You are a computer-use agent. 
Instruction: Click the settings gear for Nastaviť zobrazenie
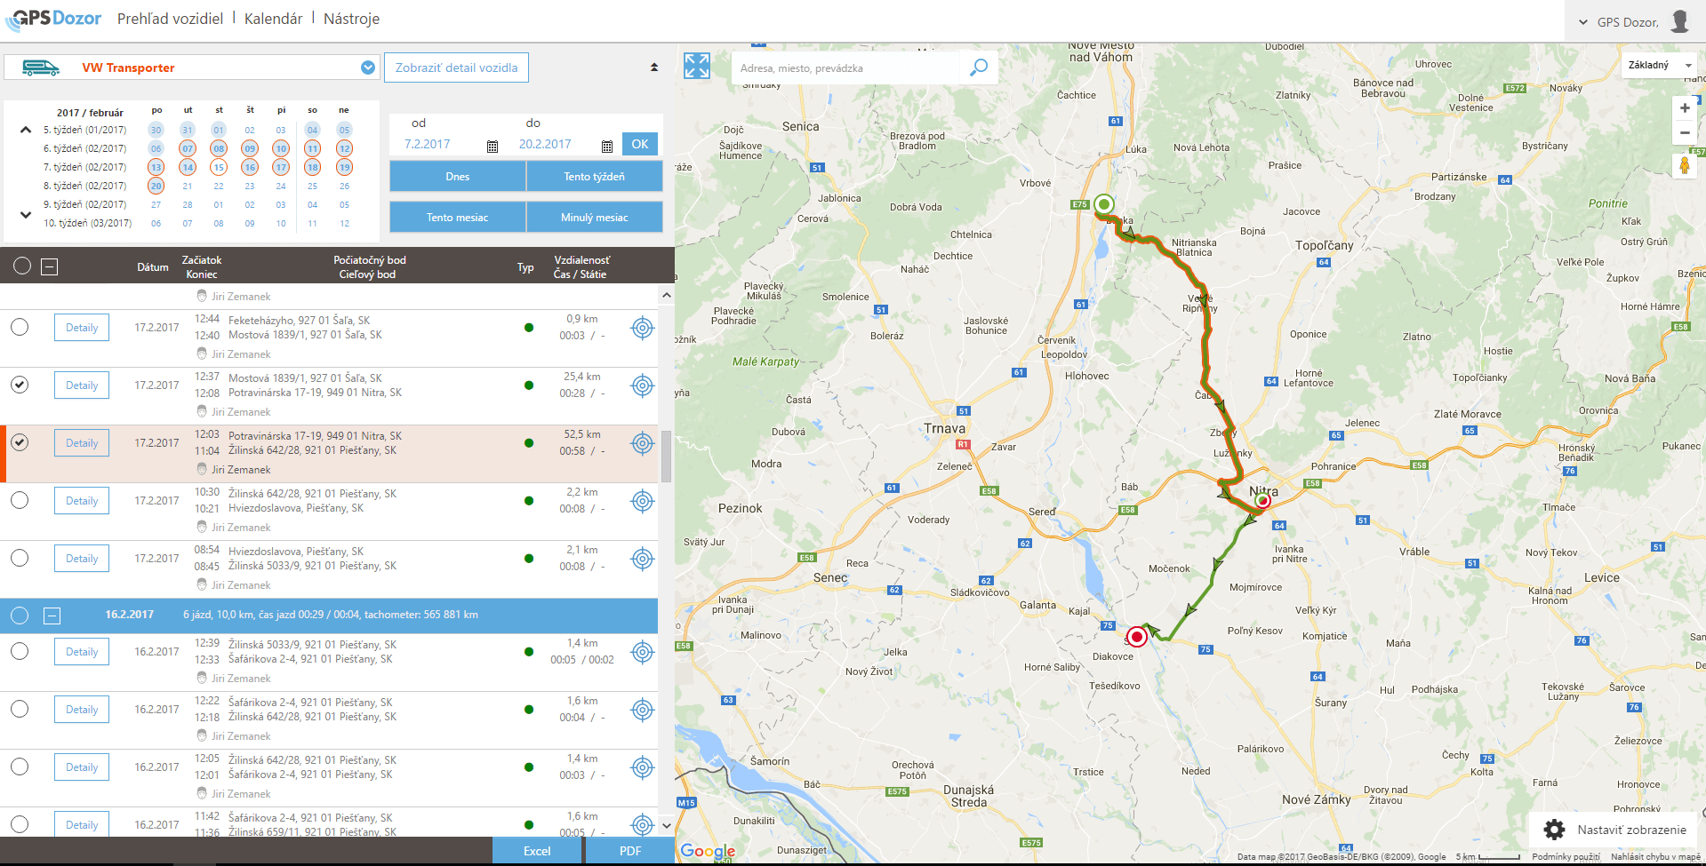click(1554, 830)
